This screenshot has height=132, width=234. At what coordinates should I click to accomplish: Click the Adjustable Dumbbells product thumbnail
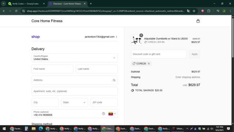point(136,40)
